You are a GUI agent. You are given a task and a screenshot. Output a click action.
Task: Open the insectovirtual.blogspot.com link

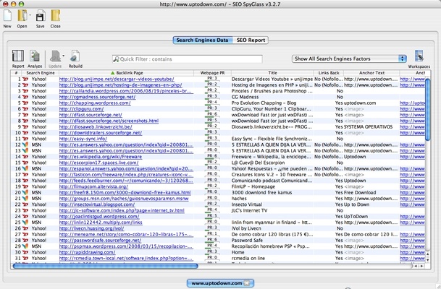pos(97,204)
